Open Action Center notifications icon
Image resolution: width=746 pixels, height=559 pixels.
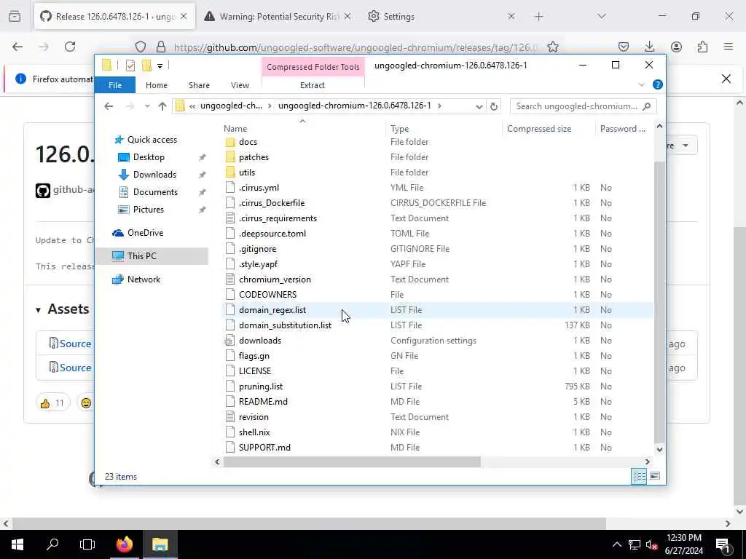coord(723,544)
